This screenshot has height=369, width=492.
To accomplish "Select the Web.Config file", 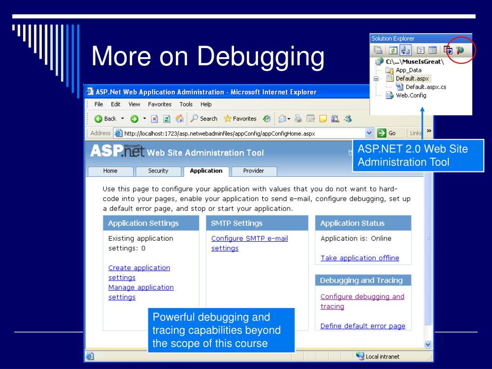I will click(411, 95).
